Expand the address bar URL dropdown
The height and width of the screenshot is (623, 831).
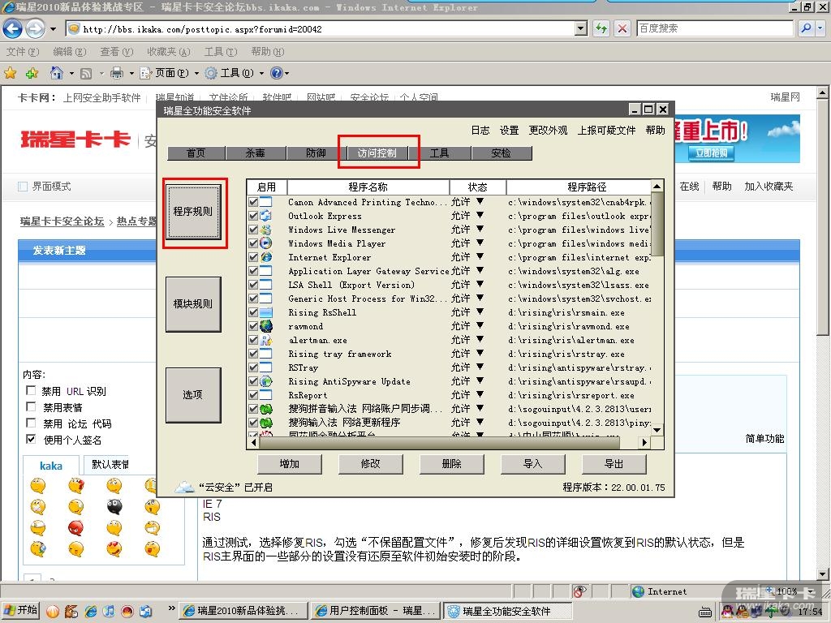581,28
